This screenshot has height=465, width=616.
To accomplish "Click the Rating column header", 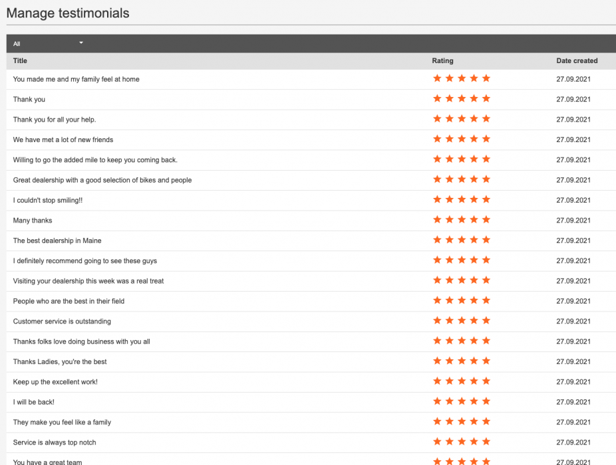I will [442, 61].
